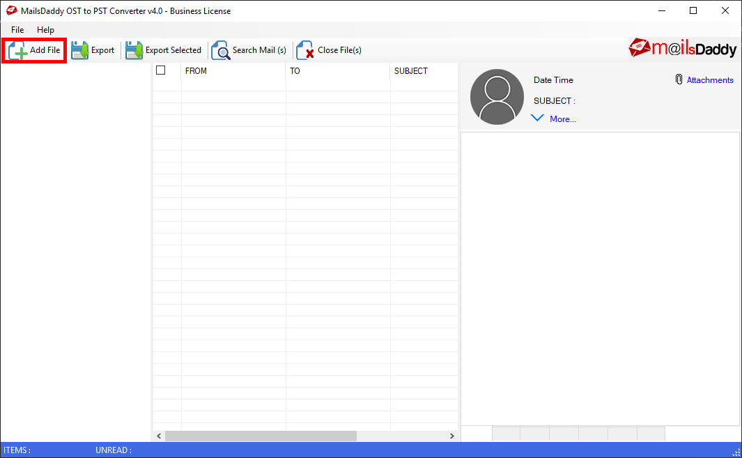The width and height of the screenshot is (742, 458).
Task: Click the Close File(s) icon
Action: click(x=305, y=51)
